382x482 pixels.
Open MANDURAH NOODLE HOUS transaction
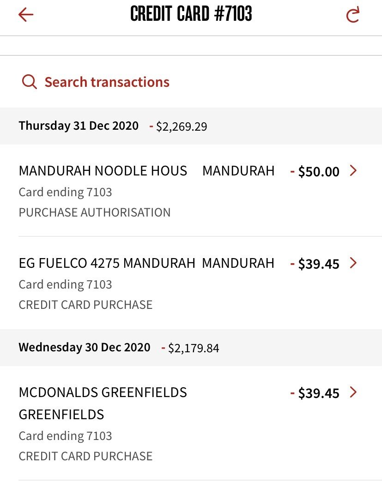[103, 171]
